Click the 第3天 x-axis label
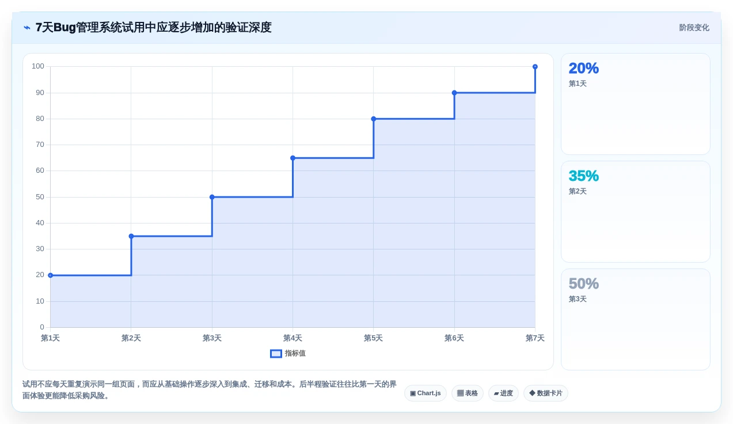733x424 pixels. [212, 338]
